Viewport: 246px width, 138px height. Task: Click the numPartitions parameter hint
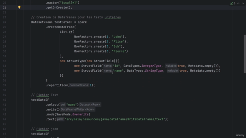[x=79, y=85]
